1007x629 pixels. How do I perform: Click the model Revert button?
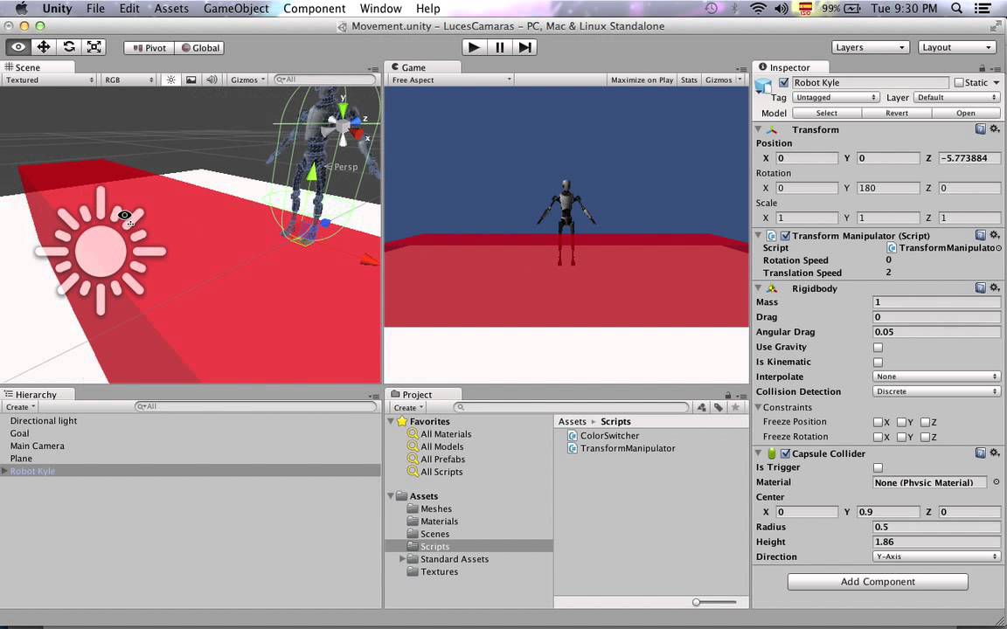(897, 113)
